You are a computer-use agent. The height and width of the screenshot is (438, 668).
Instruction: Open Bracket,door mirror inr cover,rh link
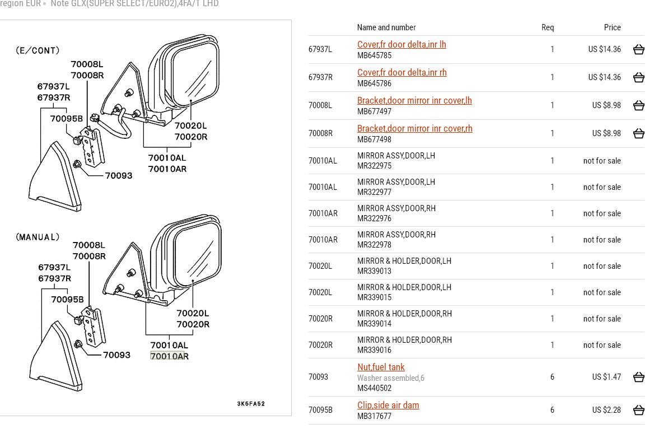tap(414, 128)
